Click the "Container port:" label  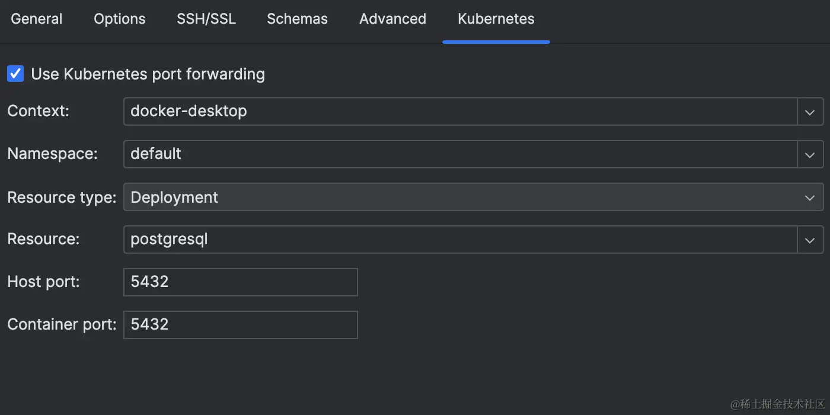point(62,324)
